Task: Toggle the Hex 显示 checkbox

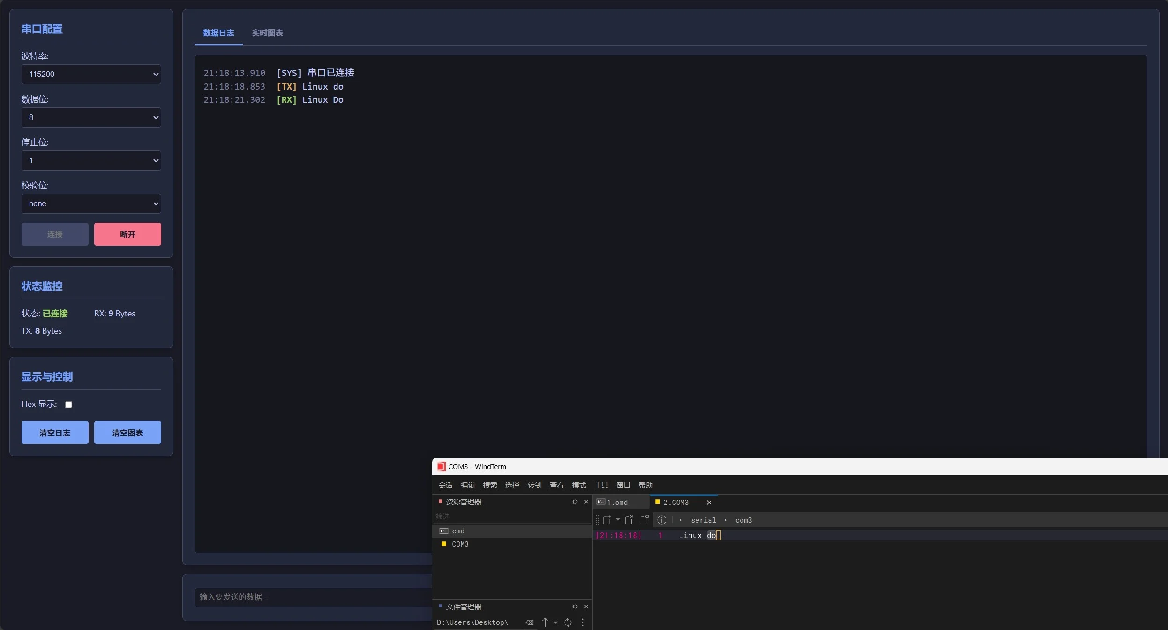Action: click(x=68, y=405)
